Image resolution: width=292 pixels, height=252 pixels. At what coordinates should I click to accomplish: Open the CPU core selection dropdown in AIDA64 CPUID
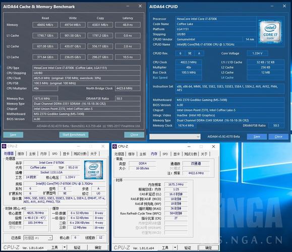[x=175, y=137]
